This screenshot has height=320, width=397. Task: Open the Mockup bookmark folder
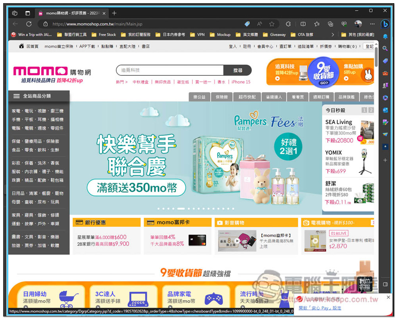(220, 34)
